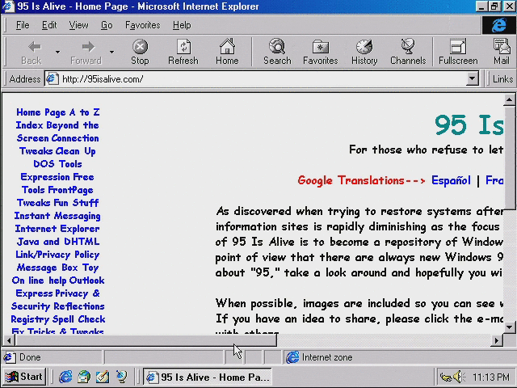Open the Edit menu

click(x=49, y=25)
